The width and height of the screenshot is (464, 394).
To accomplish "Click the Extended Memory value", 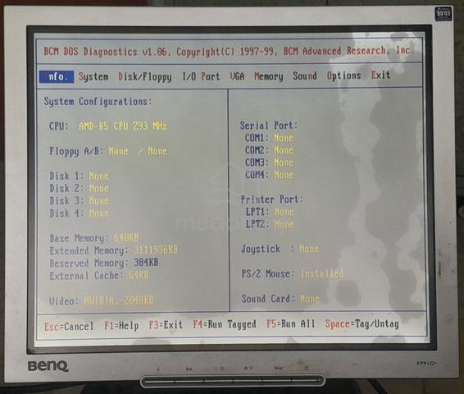I will [156, 250].
